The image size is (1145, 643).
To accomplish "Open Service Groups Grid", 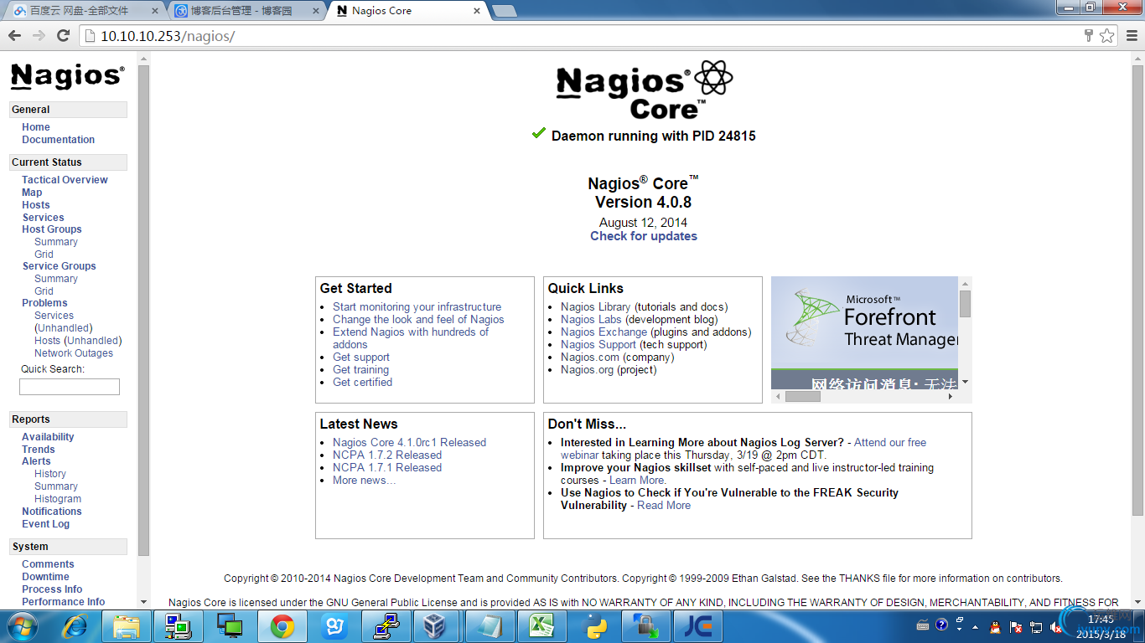I will tap(44, 291).
